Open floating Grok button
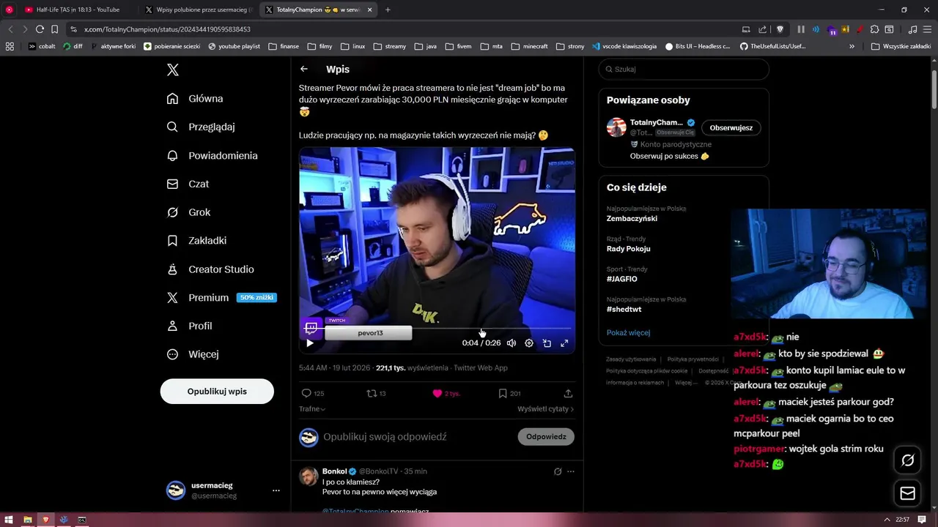The width and height of the screenshot is (938, 527). [x=907, y=460]
